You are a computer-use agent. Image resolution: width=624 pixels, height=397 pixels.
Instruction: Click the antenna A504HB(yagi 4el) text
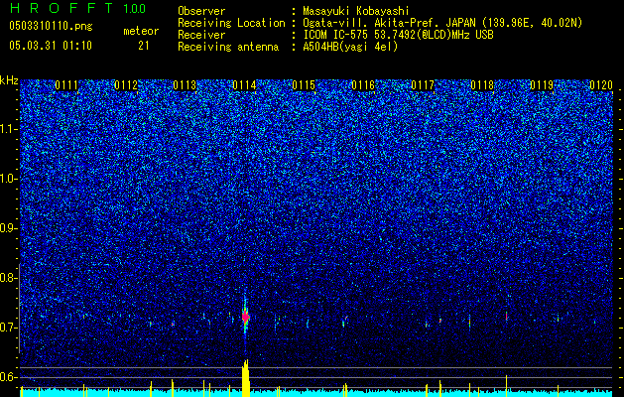coord(350,47)
